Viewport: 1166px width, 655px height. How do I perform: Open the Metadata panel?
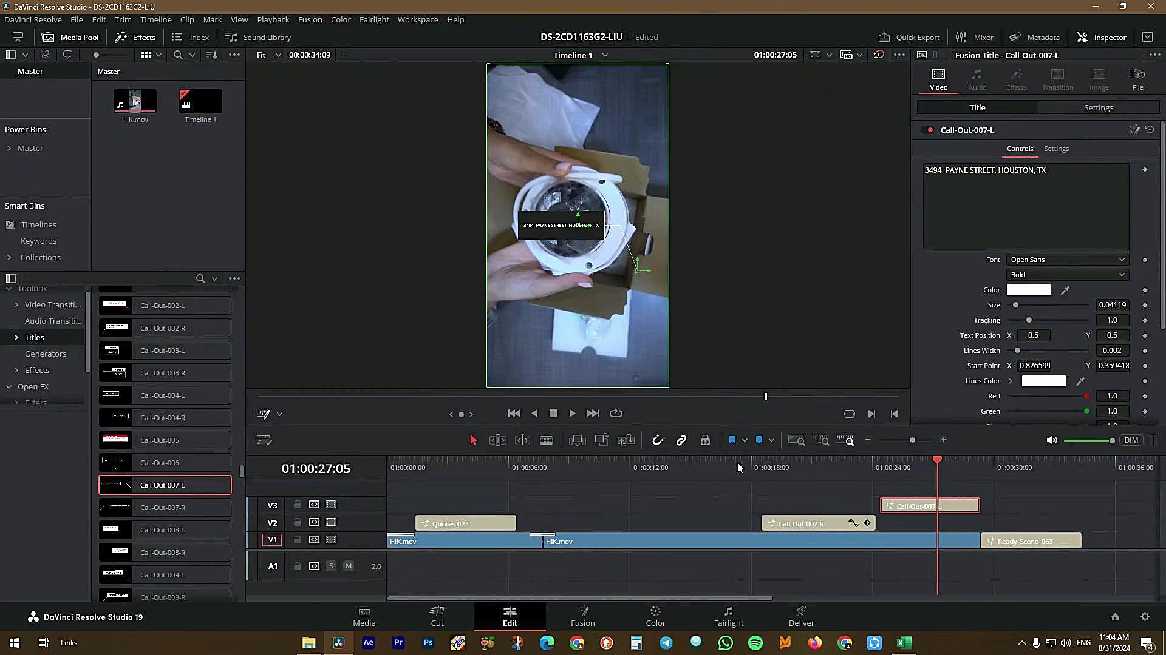pos(1034,38)
